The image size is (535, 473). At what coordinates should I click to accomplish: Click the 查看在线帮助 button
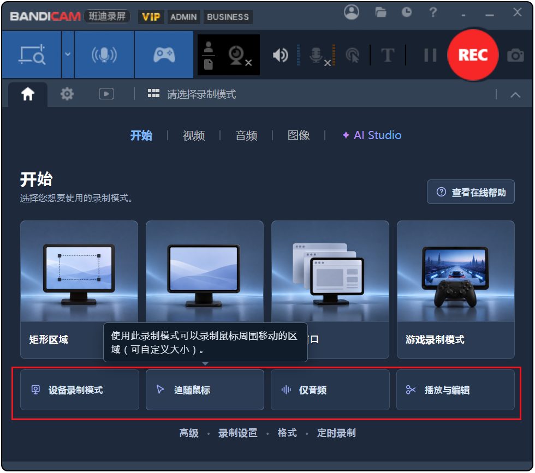tap(471, 192)
